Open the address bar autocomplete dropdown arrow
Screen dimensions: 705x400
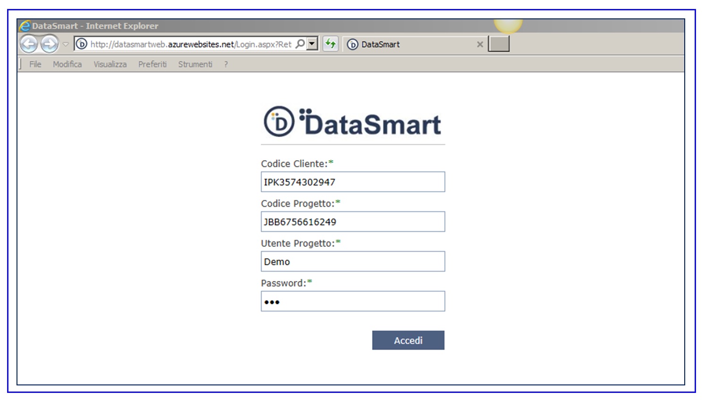312,44
